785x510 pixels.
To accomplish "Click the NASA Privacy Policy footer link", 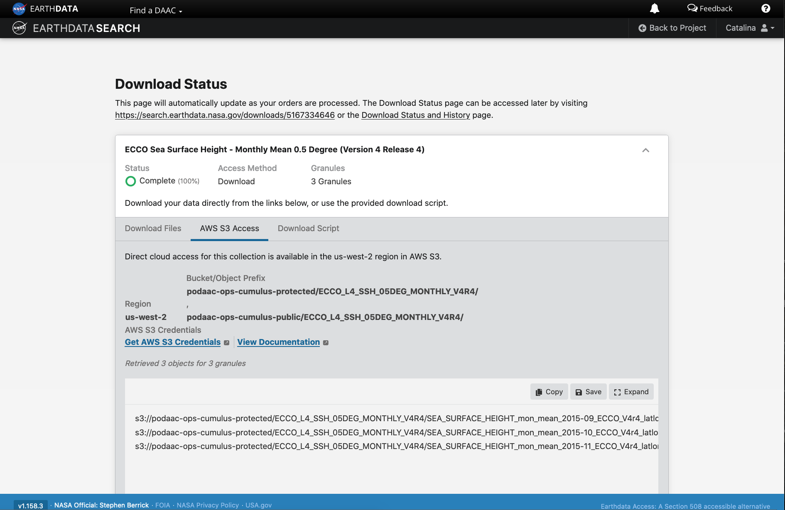I will tap(208, 505).
